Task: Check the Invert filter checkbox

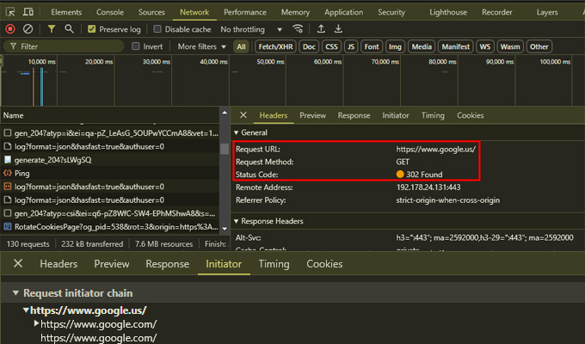Action: pyautogui.click(x=136, y=46)
